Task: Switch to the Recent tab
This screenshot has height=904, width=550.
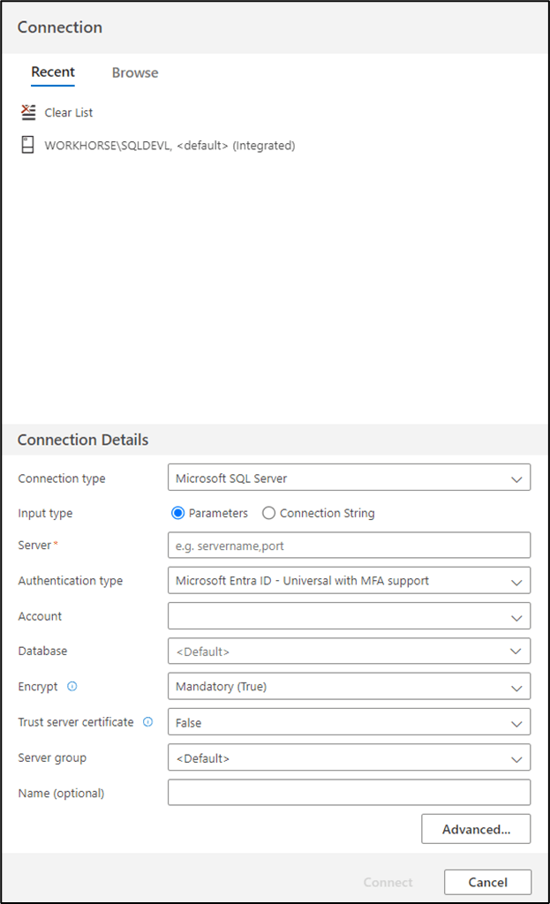Action: point(53,72)
